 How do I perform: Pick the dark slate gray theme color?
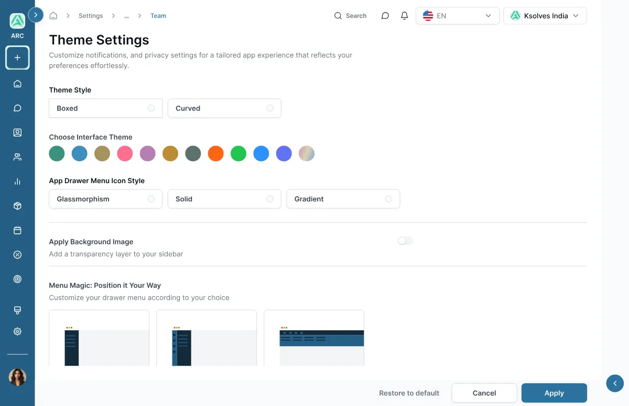193,153
